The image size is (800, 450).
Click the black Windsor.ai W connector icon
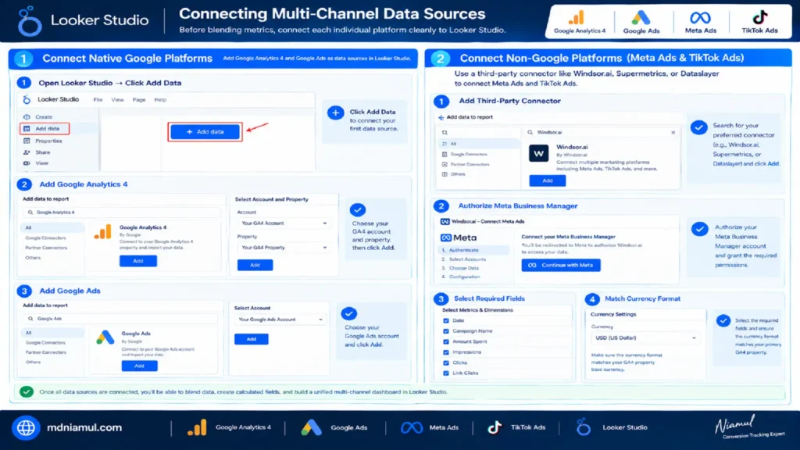(x=538, y=153)
